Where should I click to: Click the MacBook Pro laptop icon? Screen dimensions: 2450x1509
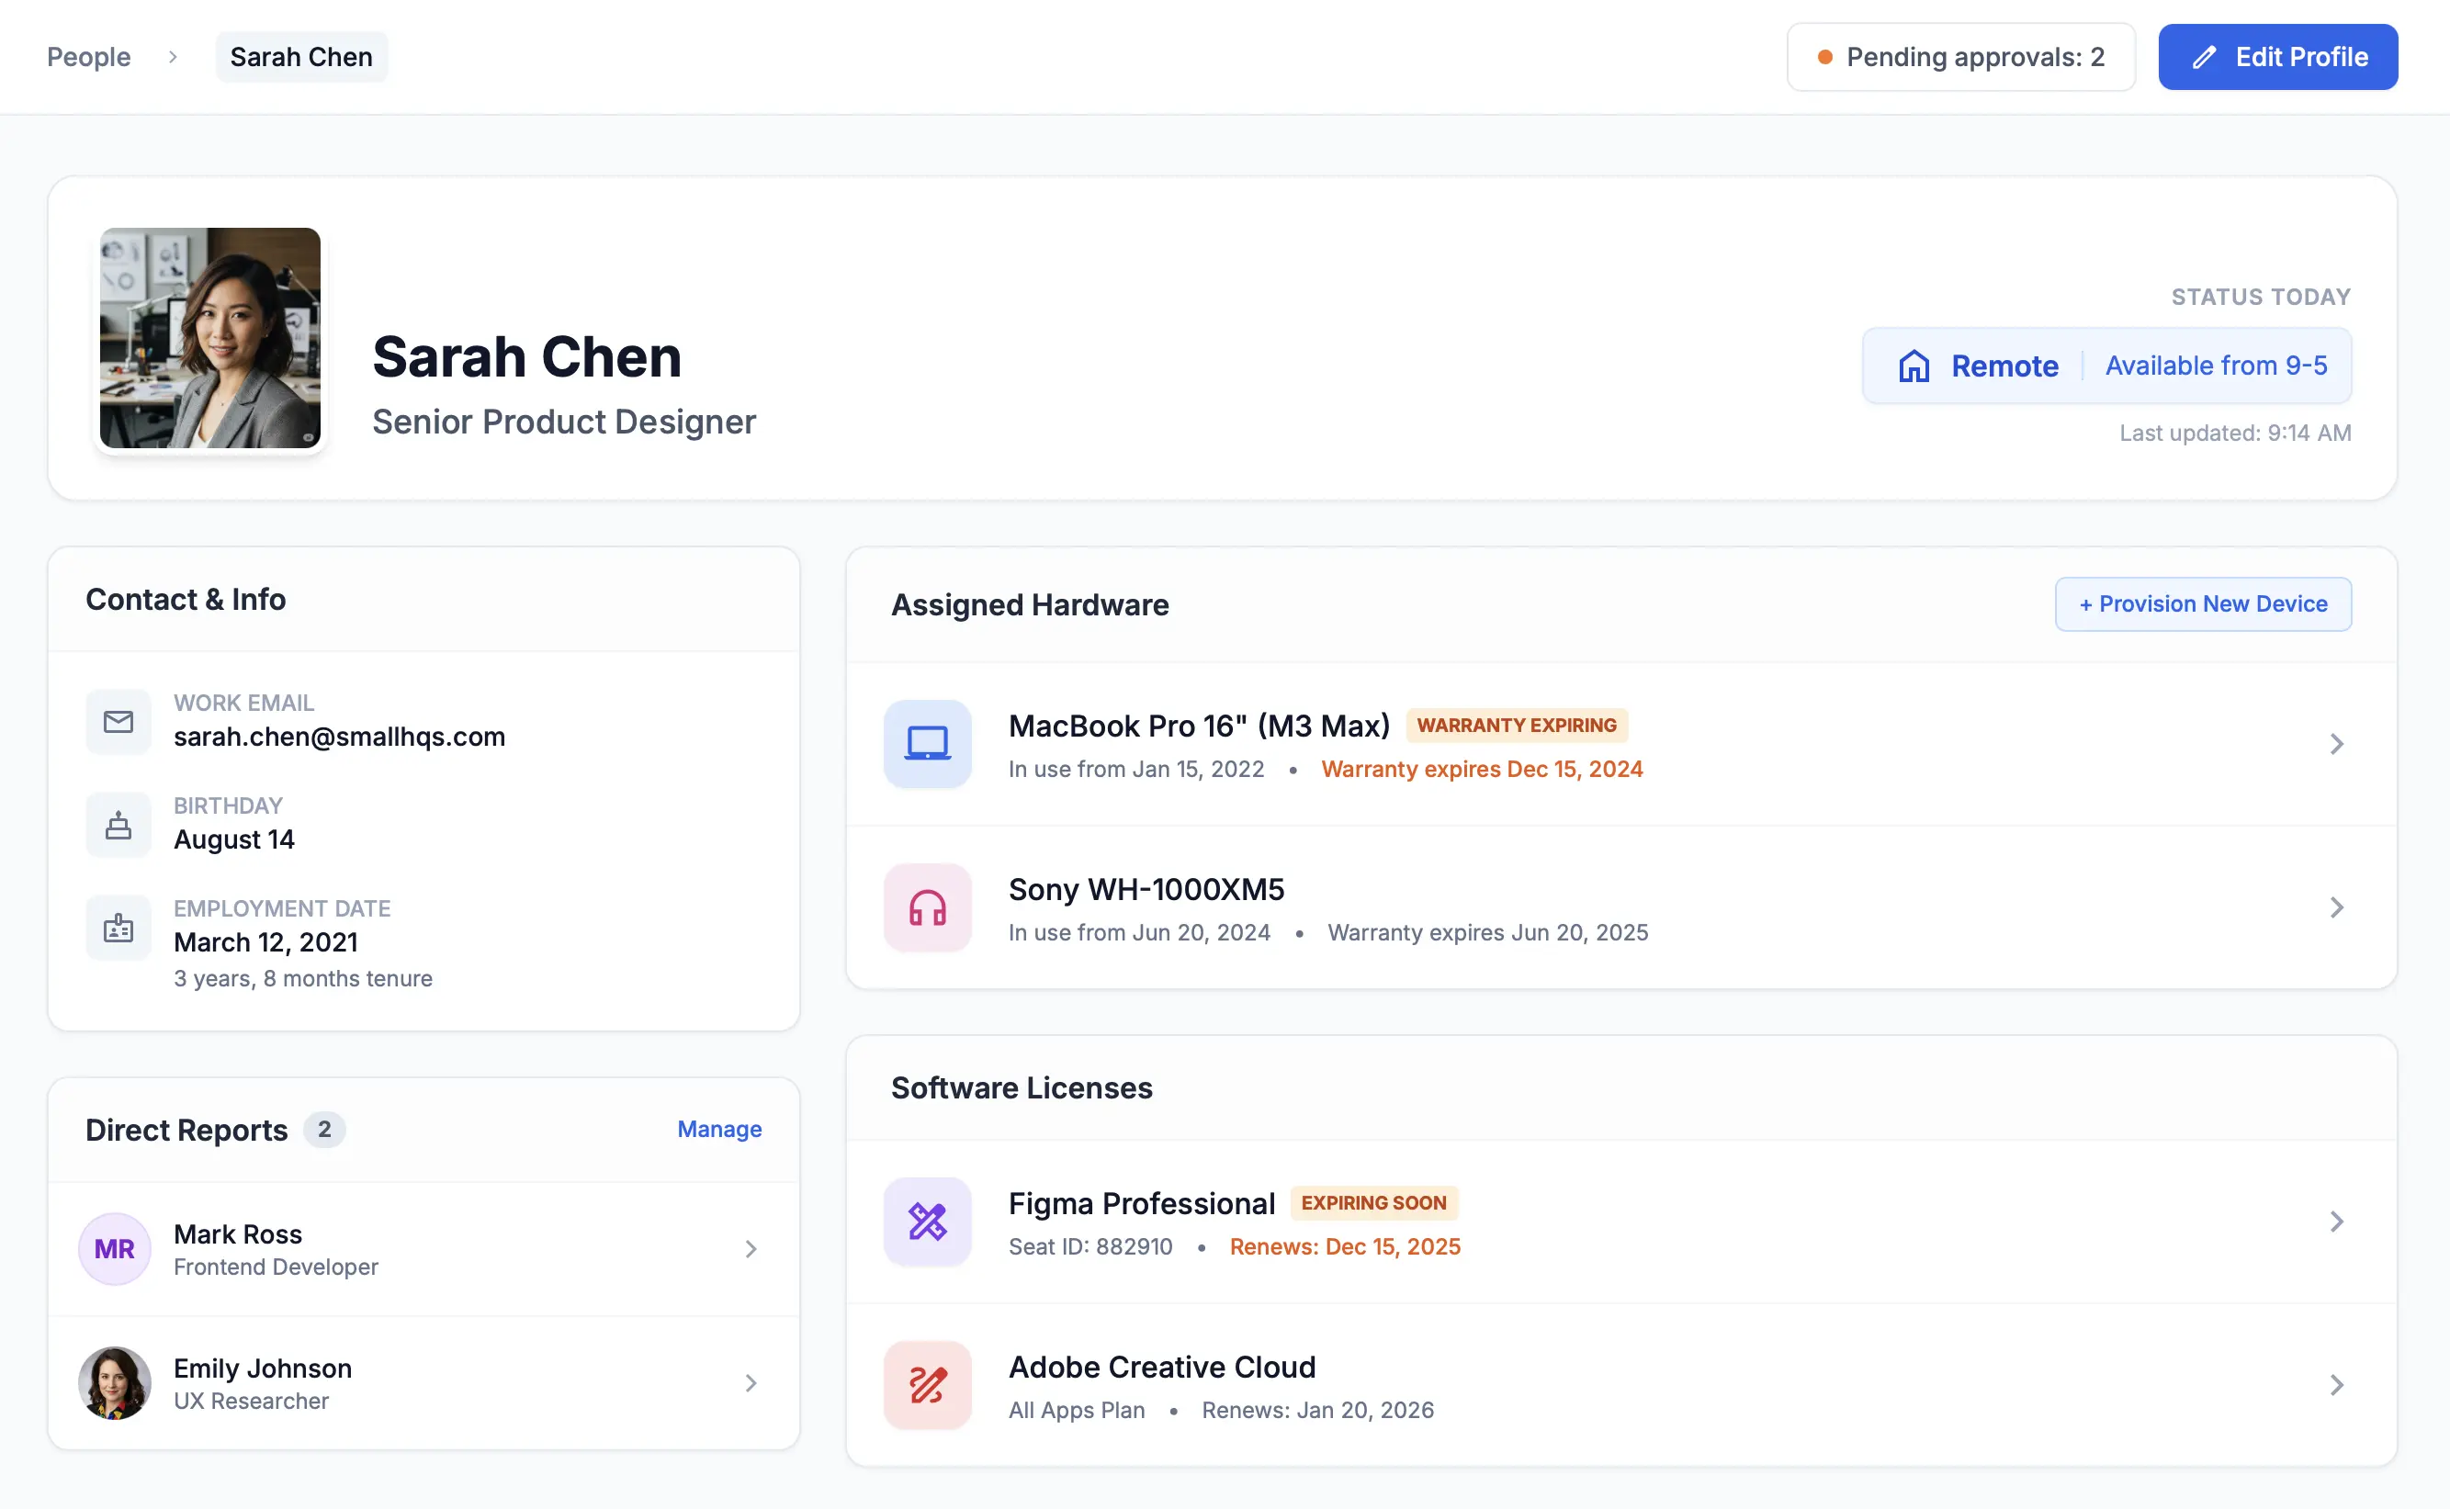(x=926, y=744)
